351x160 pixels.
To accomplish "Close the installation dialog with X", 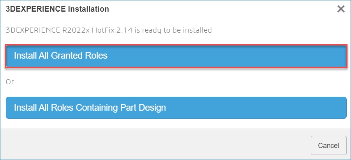I will point(341,9).
